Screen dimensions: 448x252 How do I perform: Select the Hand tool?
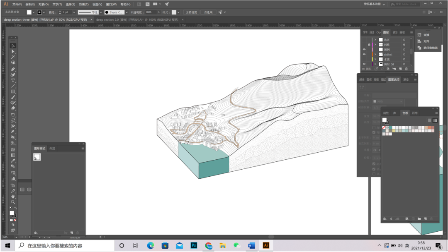13,196
